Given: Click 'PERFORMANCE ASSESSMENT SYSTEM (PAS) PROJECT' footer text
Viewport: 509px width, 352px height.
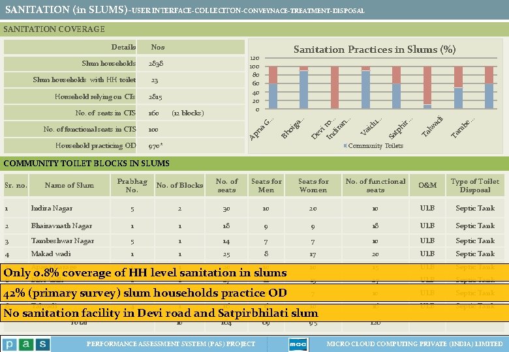Looking at the screenshot, I should [x=171, y=344].
